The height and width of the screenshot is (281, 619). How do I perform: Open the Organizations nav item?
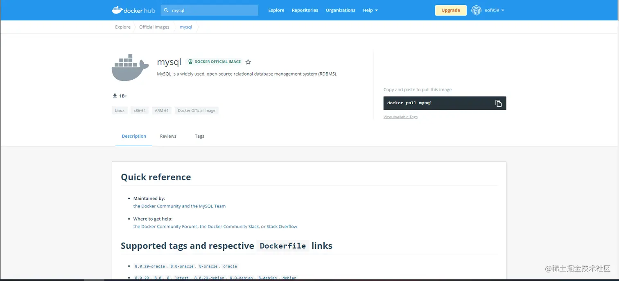coord(341,10)
